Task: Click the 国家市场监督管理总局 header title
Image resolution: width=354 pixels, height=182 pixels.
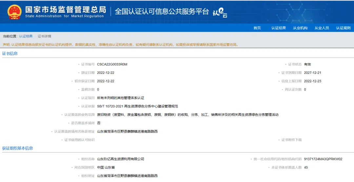Action: [66, 10]
